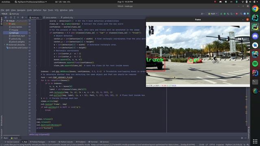Show applications grid in the dock
Image resolution: width=260 pixels, height=146 pixels.
coord(255,142)
